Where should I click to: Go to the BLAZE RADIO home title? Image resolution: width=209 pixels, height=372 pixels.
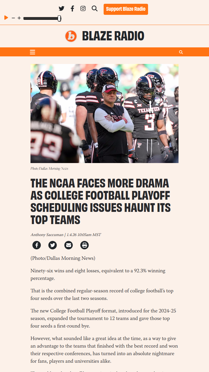[113, 36]
